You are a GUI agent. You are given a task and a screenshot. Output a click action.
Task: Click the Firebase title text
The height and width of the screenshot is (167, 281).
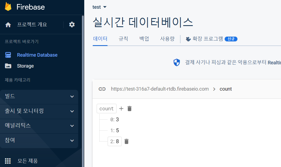coord(31,7)
